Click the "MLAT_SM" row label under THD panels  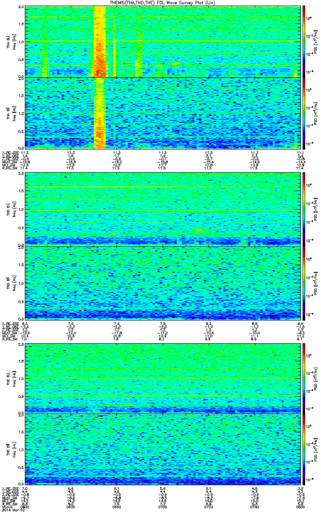[x=9, y=332]
